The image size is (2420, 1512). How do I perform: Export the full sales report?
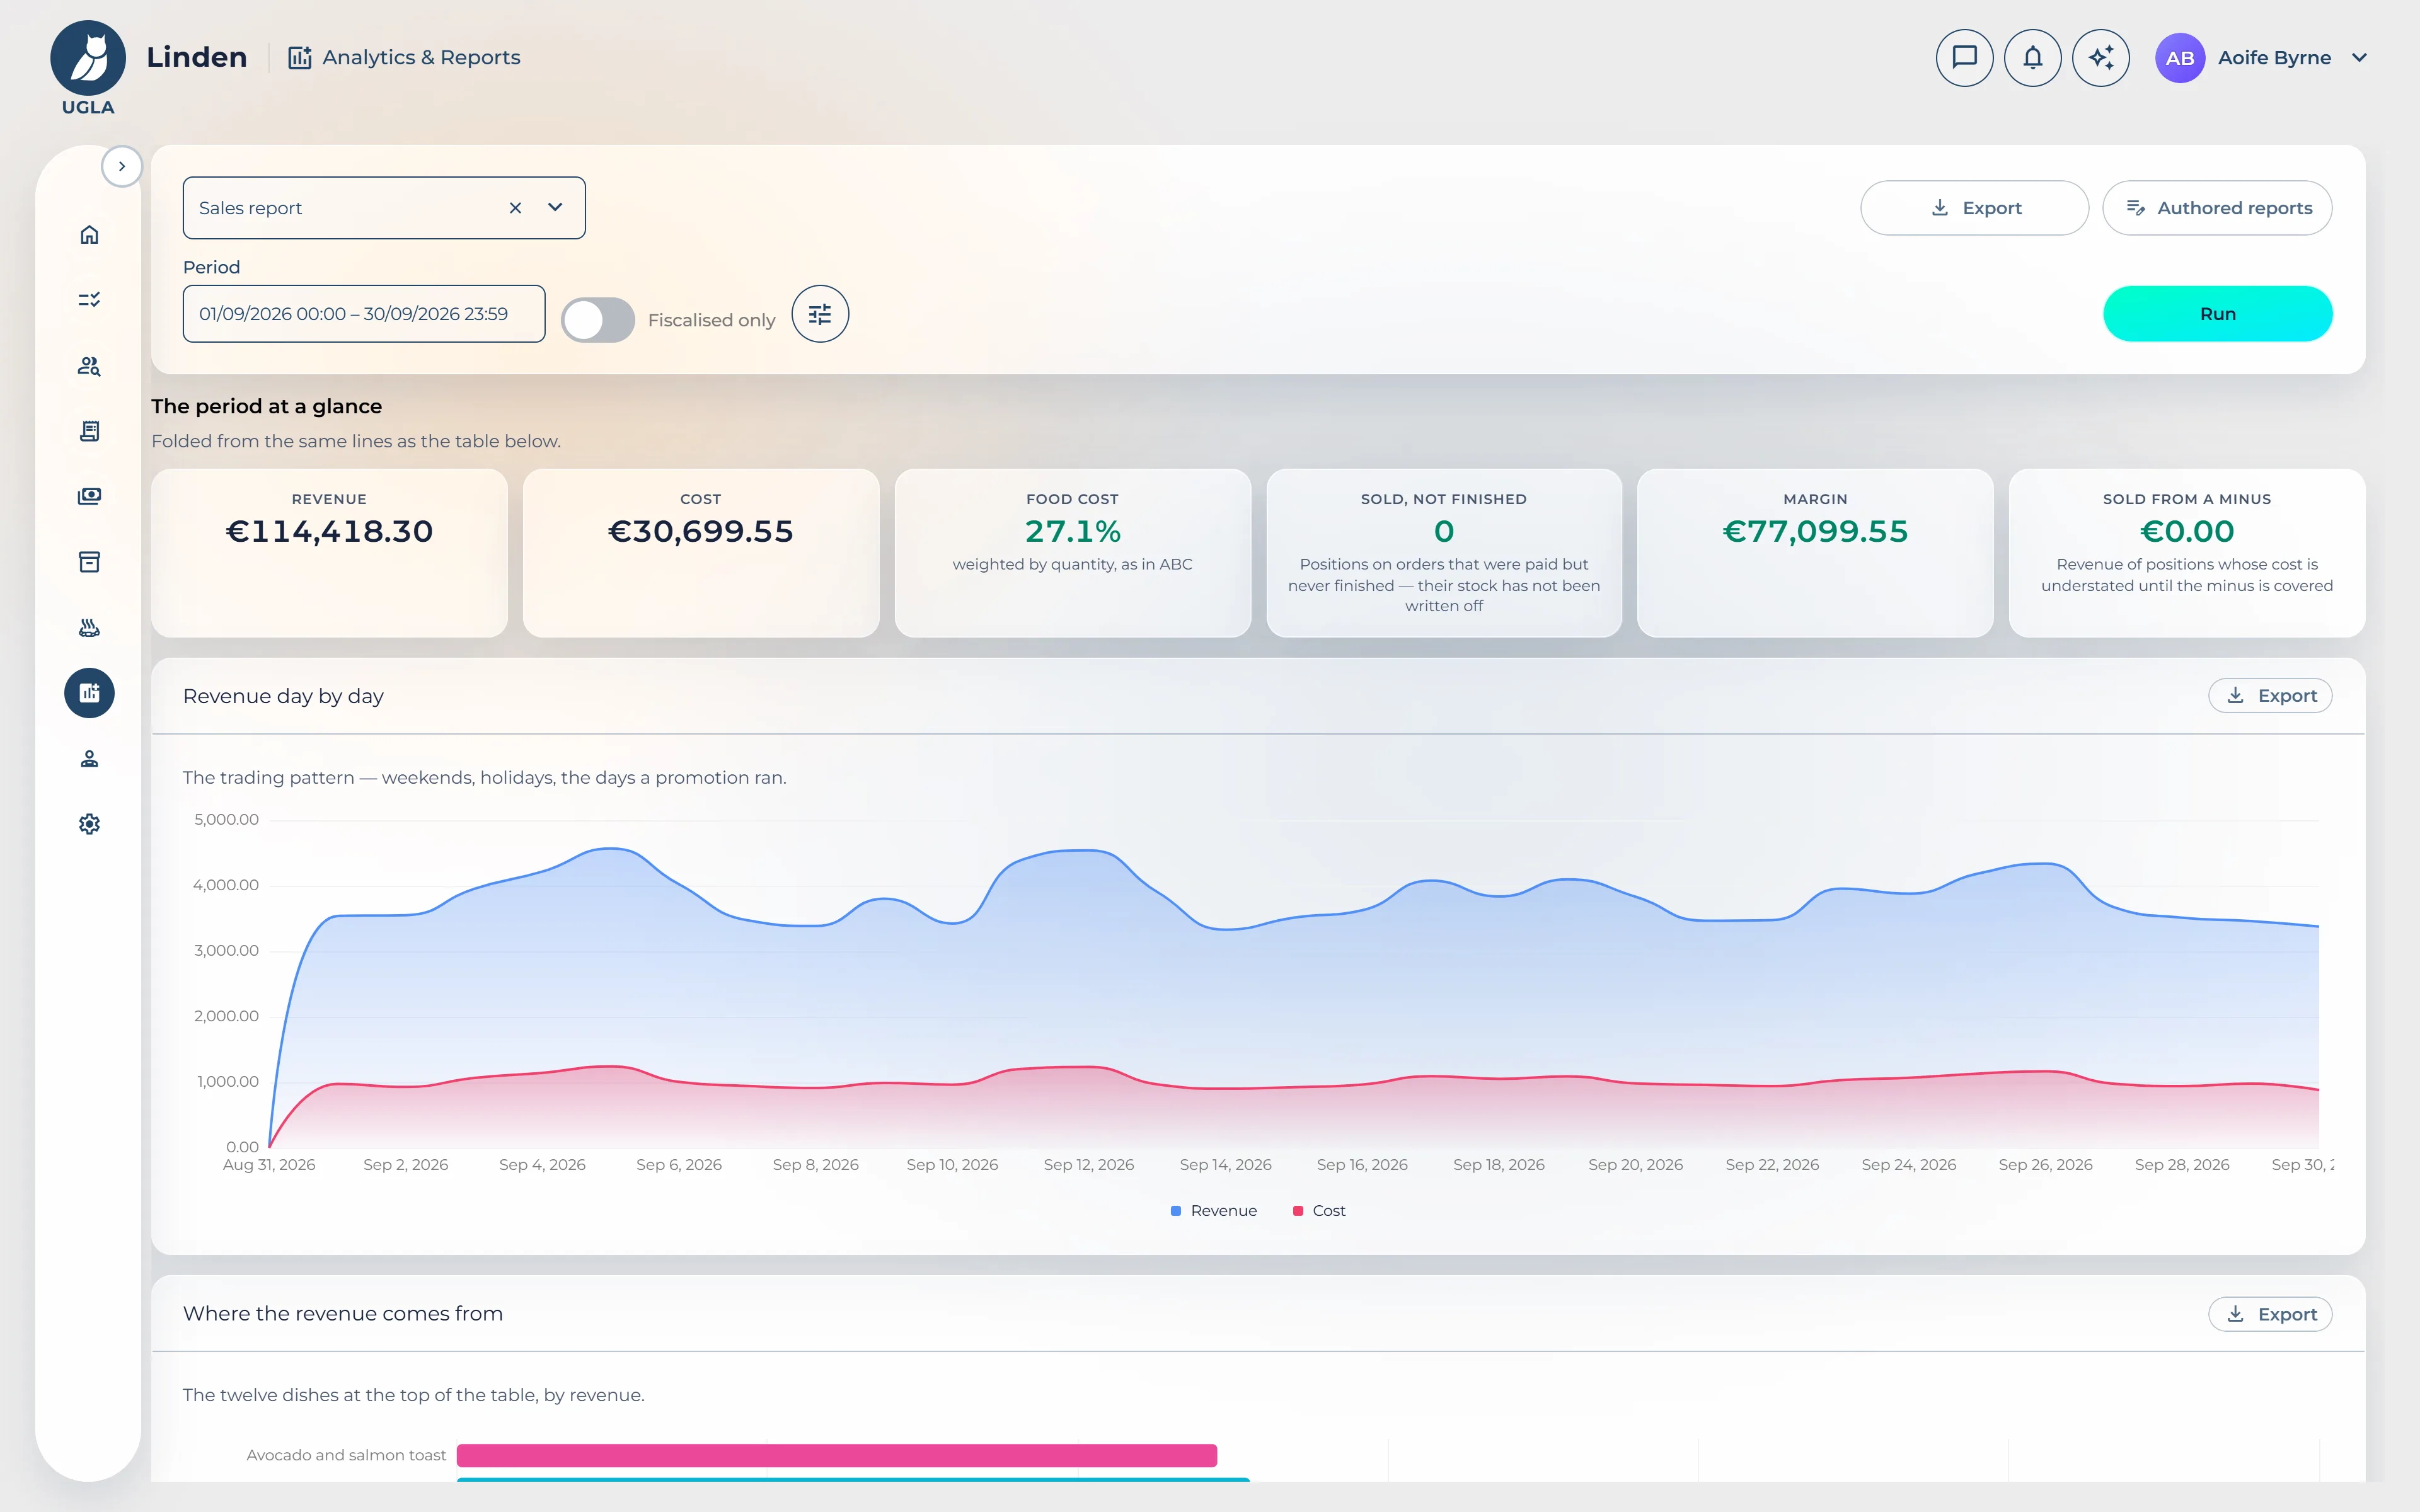(1974, 208)
